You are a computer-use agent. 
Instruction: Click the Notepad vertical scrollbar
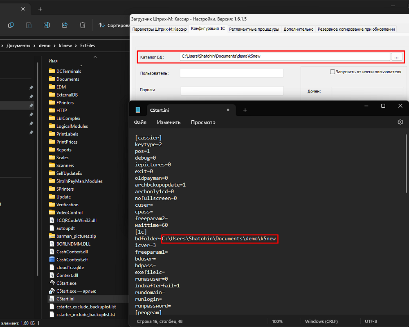click(407, 164)
